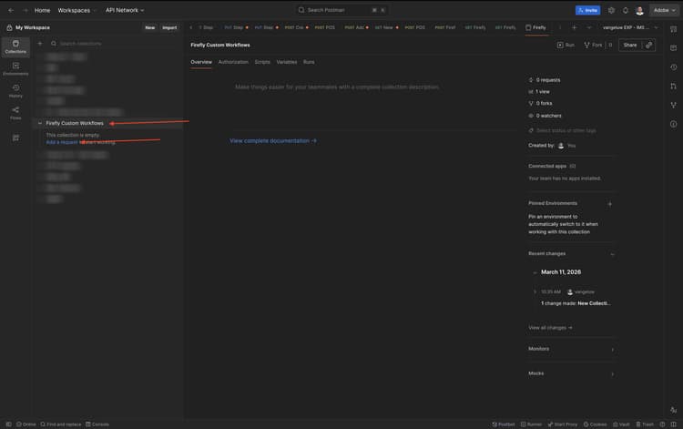Open notifications with the bell icon
Viewport: 683px width, 429px height.
click(x=625, y=10)
